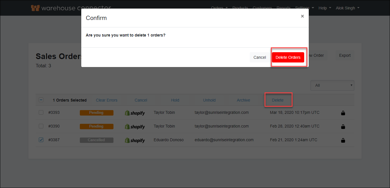Select the Archive action for selected orders
Image resolution: width=390 pixels, height=188 pixels.
point(243,100)
